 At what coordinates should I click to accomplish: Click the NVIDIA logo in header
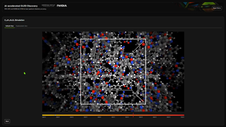pyautogui.click(x=62, y=6)
